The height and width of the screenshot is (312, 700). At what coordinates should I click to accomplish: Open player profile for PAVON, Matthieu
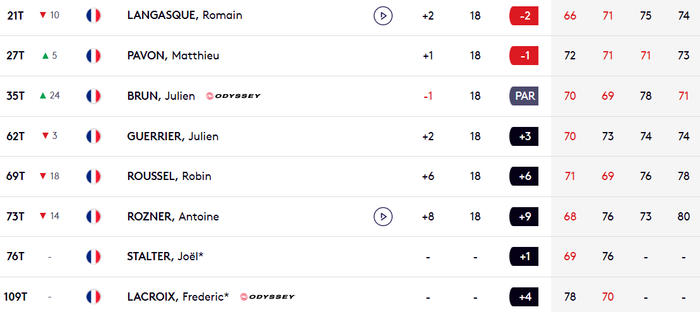click(x=173, y=56)
